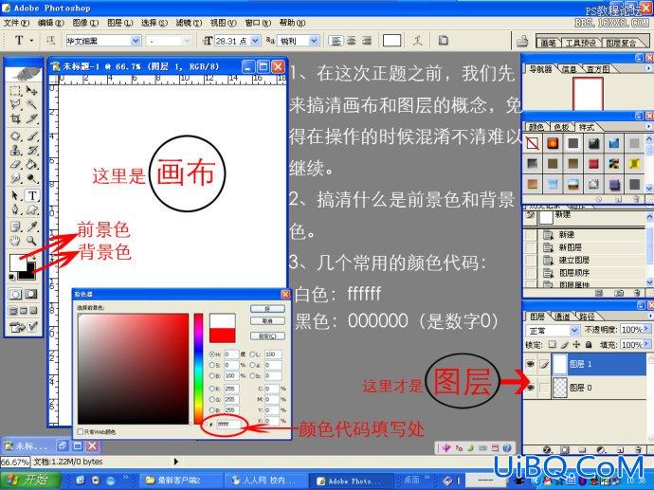The height and width of the screenshot is (490, 654).
Task: Select the Brush tool
Action: tap(31, 136)
